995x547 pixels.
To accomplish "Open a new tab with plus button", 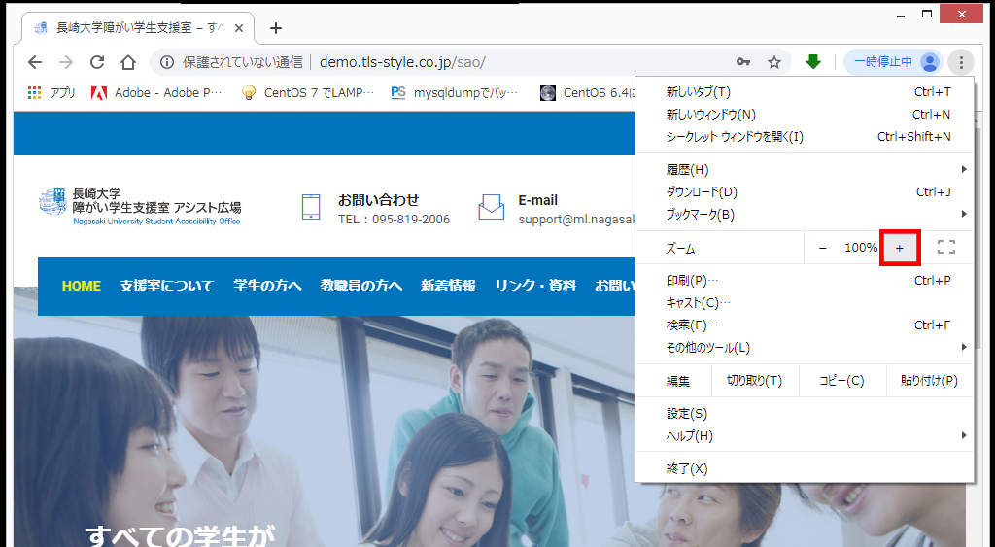I will (275, 28).
